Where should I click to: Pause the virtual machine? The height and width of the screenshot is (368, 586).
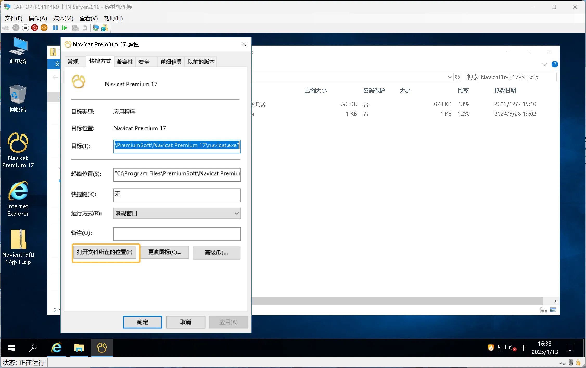[55, 28]
